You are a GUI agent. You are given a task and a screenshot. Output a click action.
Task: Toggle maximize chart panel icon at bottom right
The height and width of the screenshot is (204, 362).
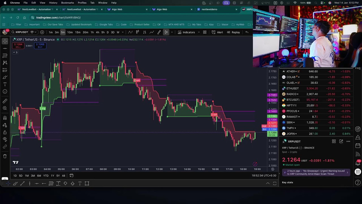[x=275, y=184]
